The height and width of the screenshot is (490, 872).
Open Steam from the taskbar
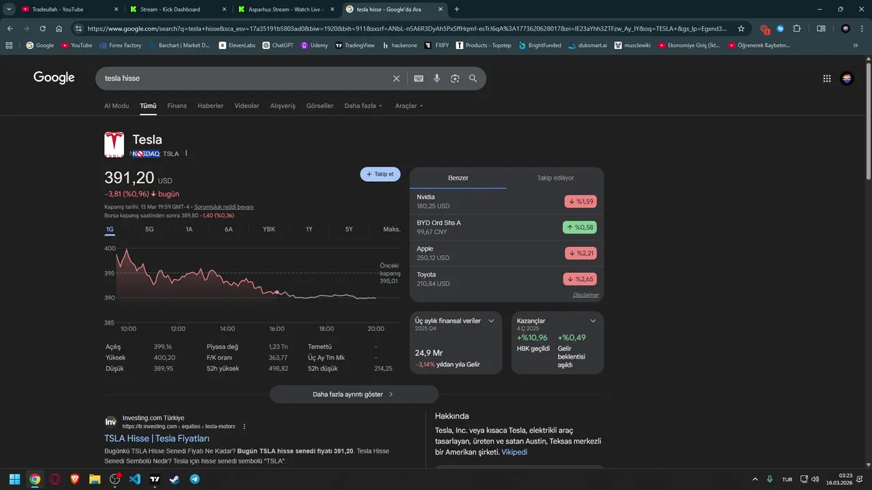click(x=174, y=479)
